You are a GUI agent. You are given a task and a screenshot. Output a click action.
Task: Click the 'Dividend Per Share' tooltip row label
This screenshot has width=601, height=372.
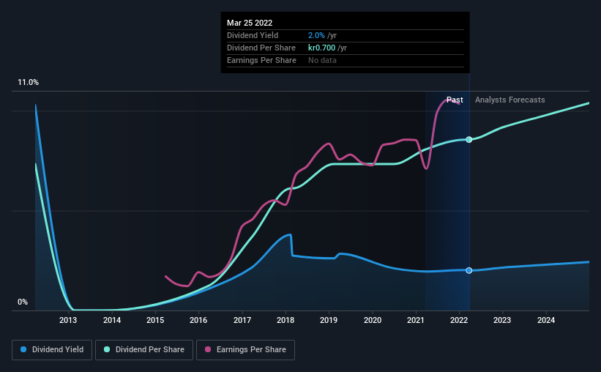(261, 48)
